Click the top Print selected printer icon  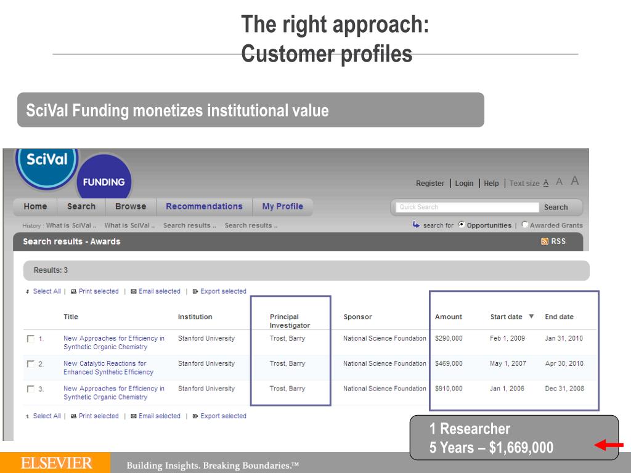pyautogui.click(x=74, y=291)
